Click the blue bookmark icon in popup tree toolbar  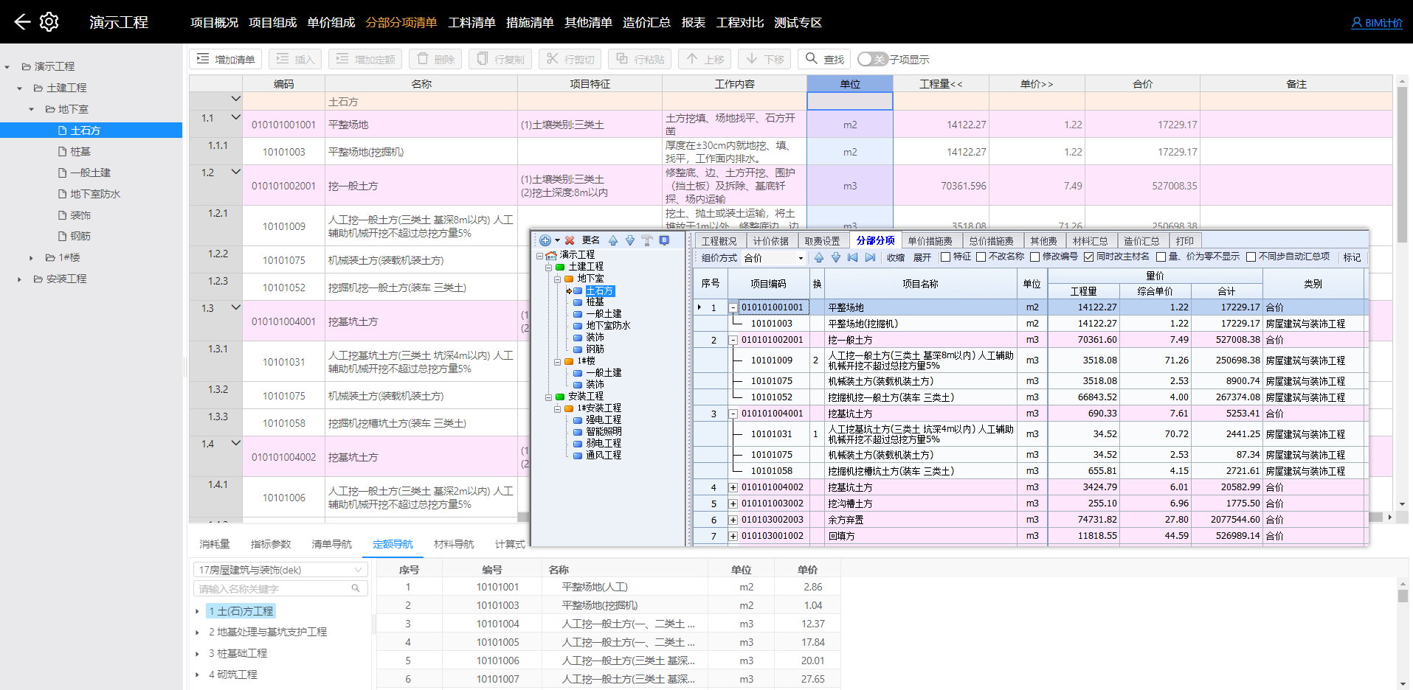[x=664, y=240]
